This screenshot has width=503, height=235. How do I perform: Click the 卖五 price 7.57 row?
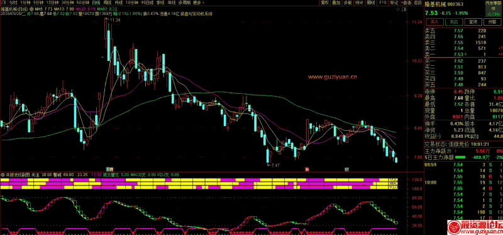point(463,31)
